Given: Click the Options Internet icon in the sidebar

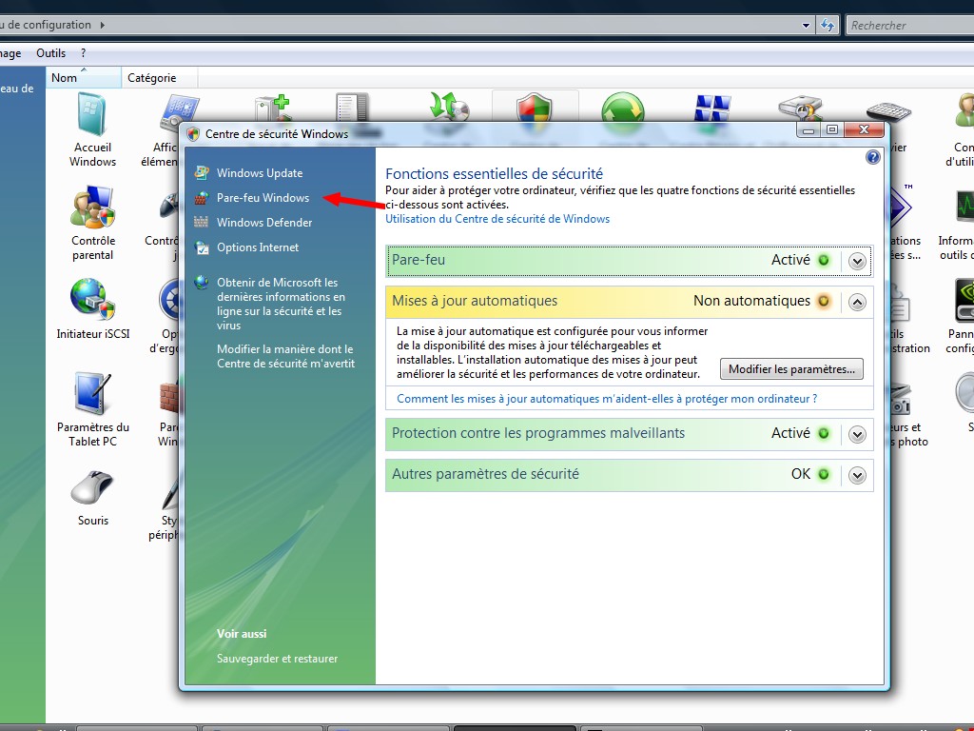Looking at the screenshot, I should tap(202, 247).
